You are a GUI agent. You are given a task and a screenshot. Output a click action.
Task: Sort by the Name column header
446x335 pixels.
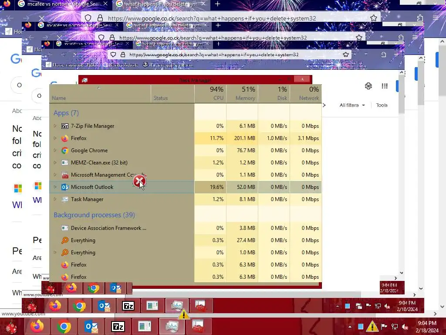(x=100, y=94)
